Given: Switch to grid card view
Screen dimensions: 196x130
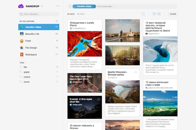Looking at the screenshot, I should (154, 14).
